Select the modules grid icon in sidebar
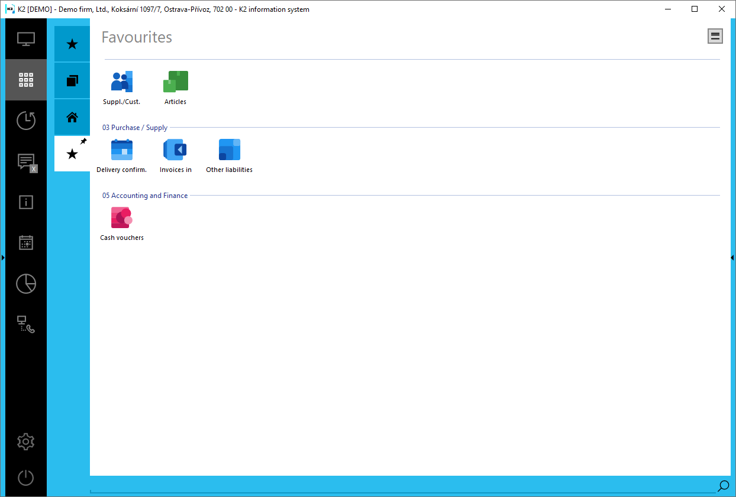Screen dimensions: 736x497 [26, 80]
